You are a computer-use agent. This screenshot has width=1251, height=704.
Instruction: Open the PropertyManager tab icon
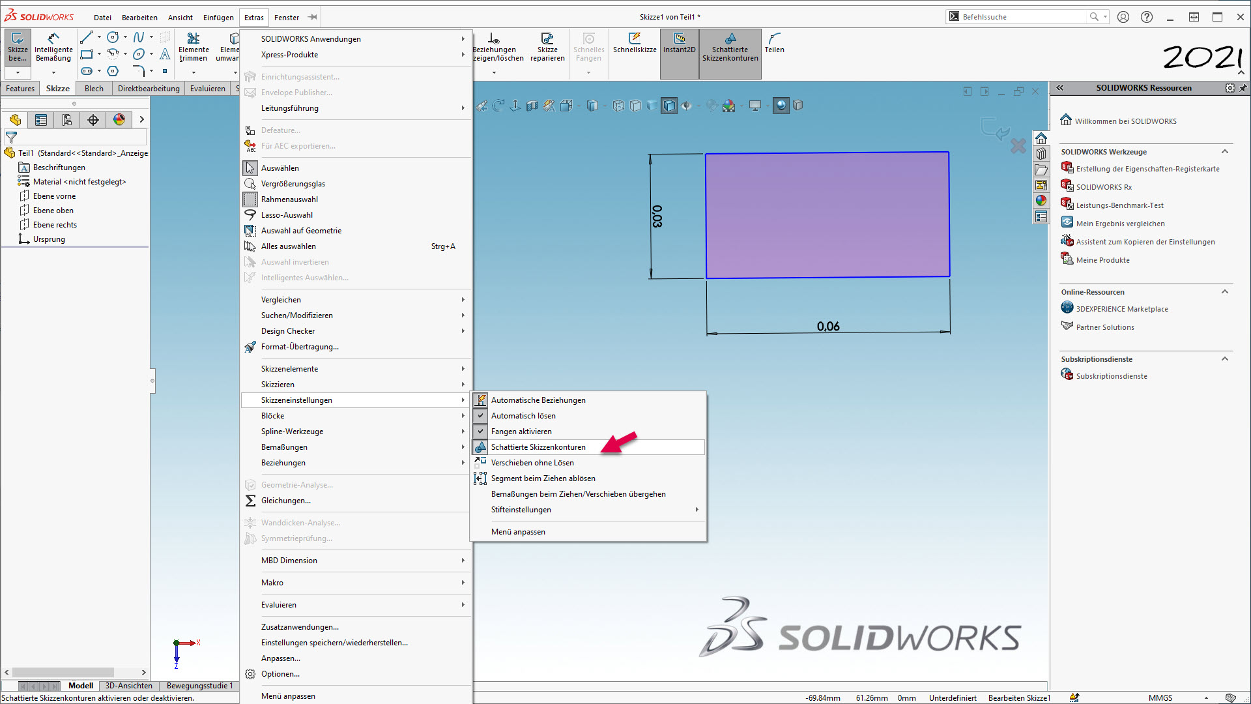tap(41, 119)
